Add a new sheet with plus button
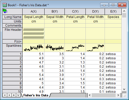The width and height of the screenshot is (129, 100). (x=14, y=95)
